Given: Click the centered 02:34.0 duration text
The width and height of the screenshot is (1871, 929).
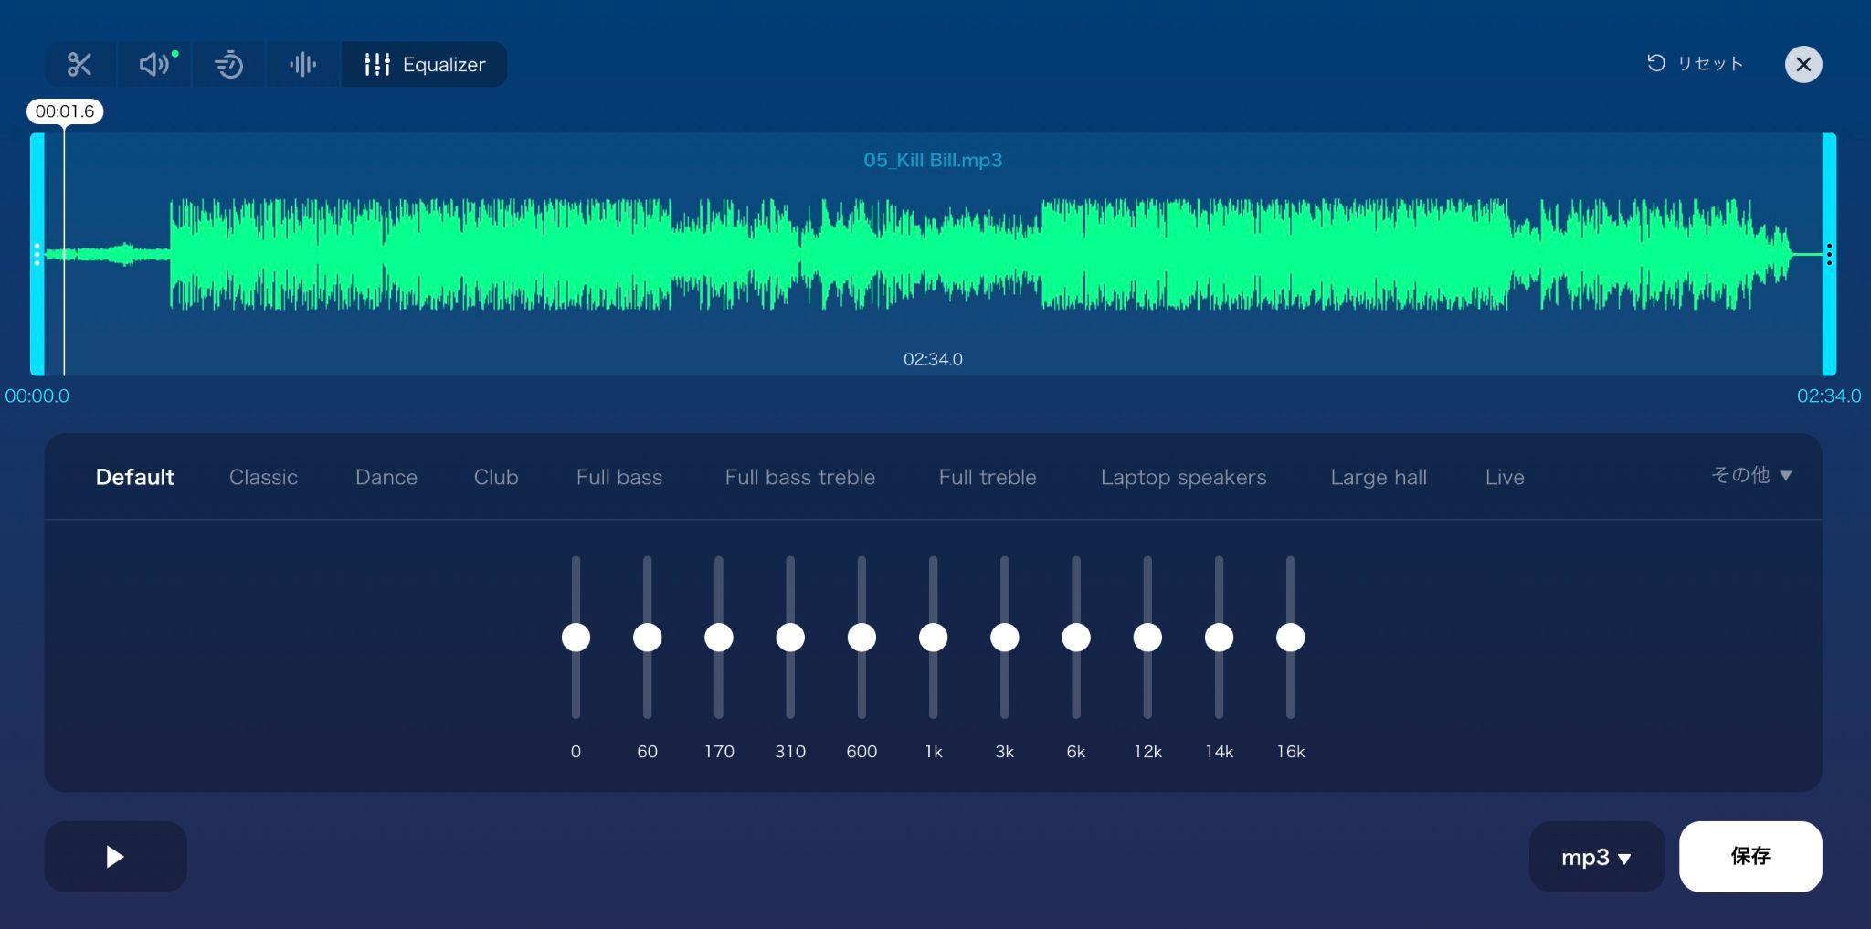Looking at the screenshot, I should pyautogui.click(x=933, y=359).
